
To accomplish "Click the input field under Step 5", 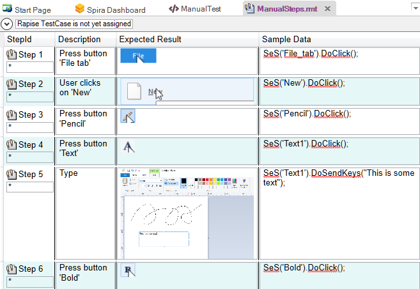I will pos(29,186).
